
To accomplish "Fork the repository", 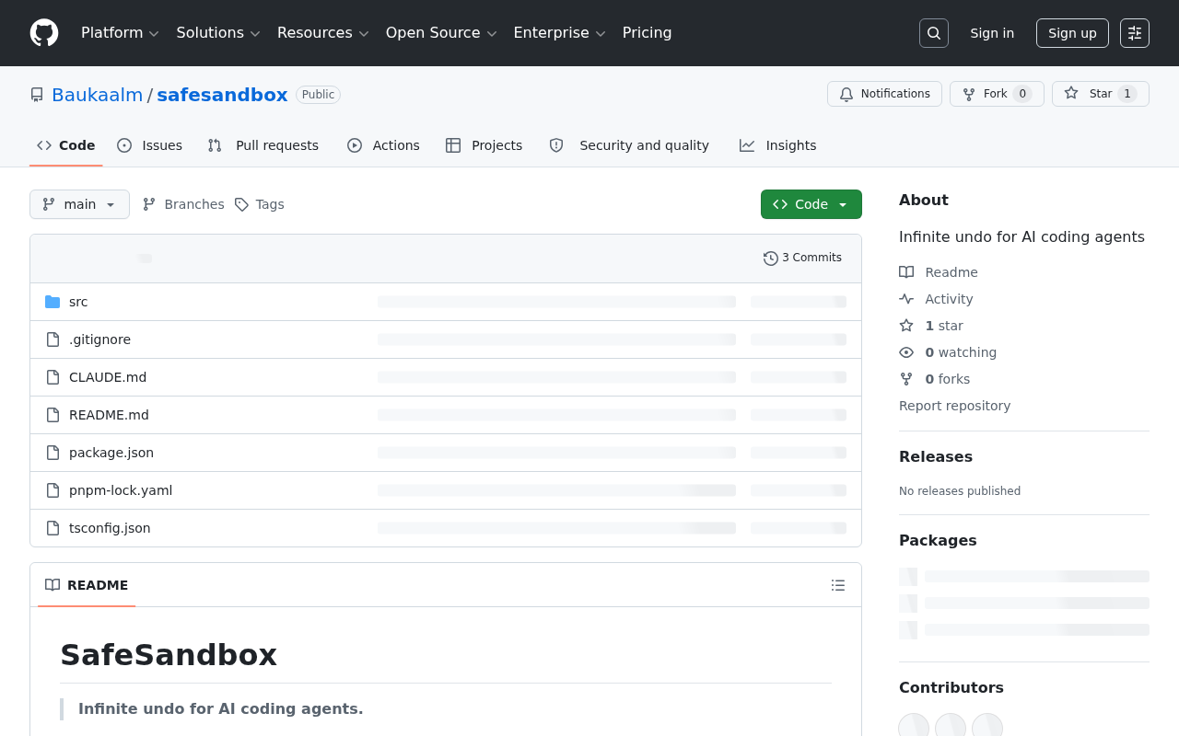I will tap(997, 94).
